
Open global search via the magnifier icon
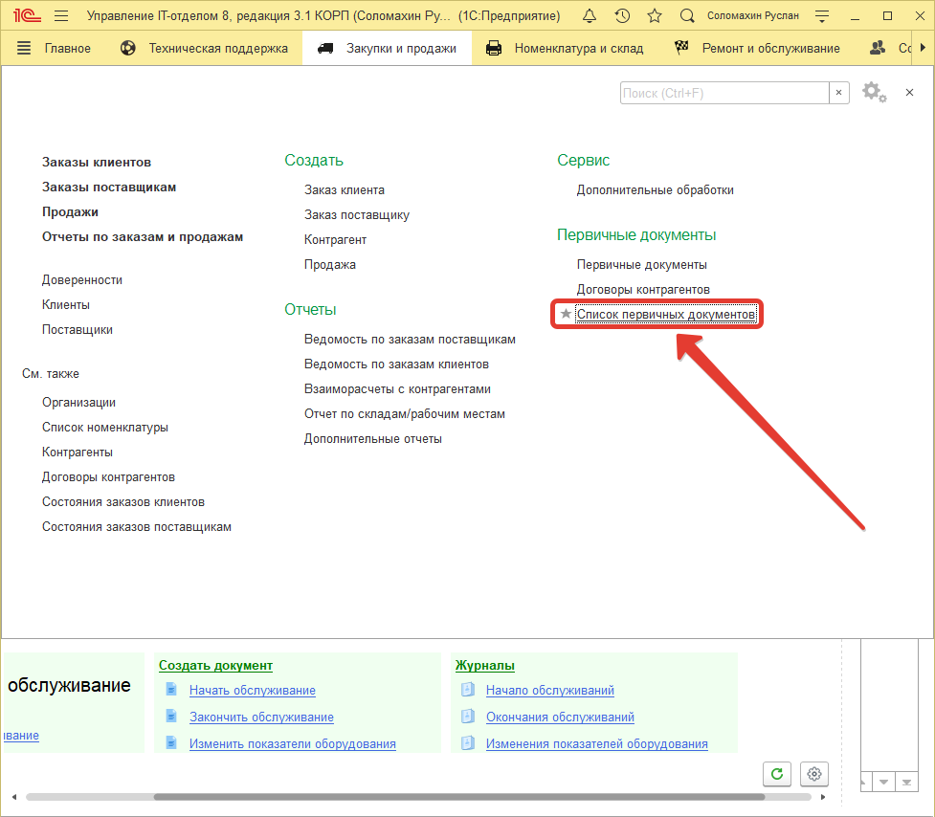pos(687,15)
